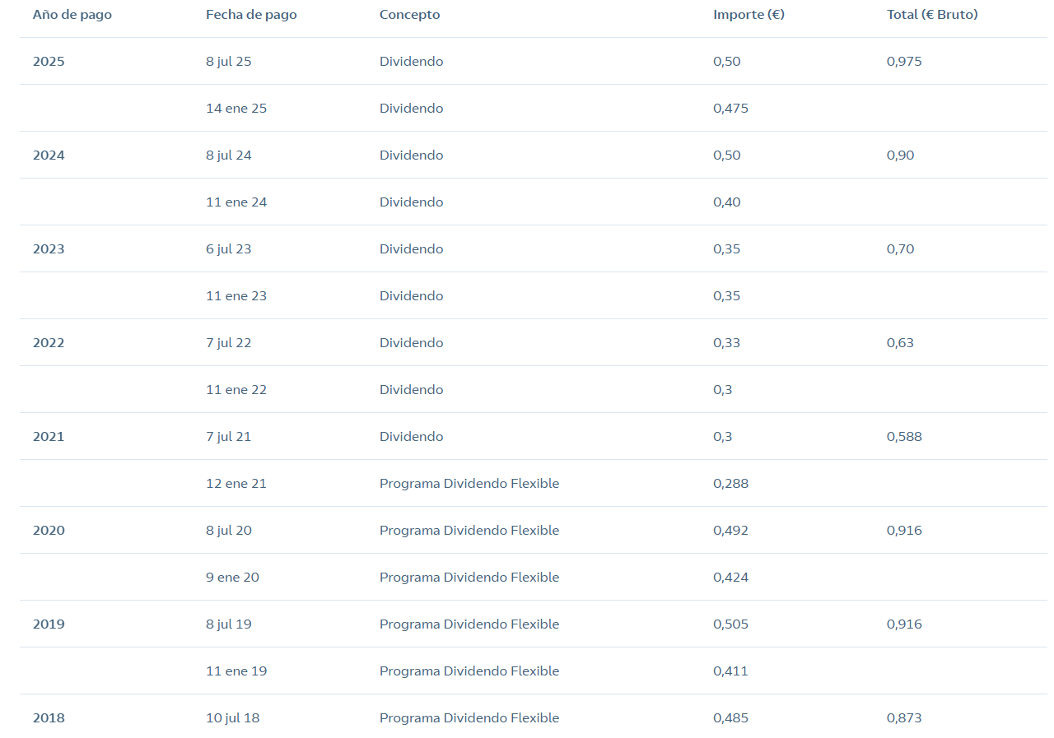
Task: Click "Programa Dividendo Flexible" in 12 ene 21 row
Action: (469, 484)
